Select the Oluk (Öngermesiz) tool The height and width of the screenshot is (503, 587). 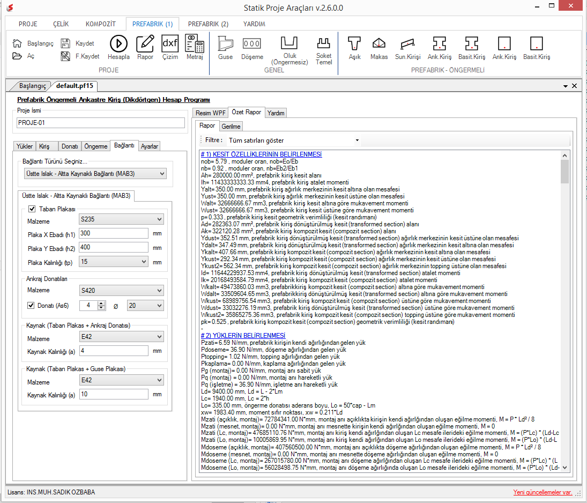tap(290, 50)
